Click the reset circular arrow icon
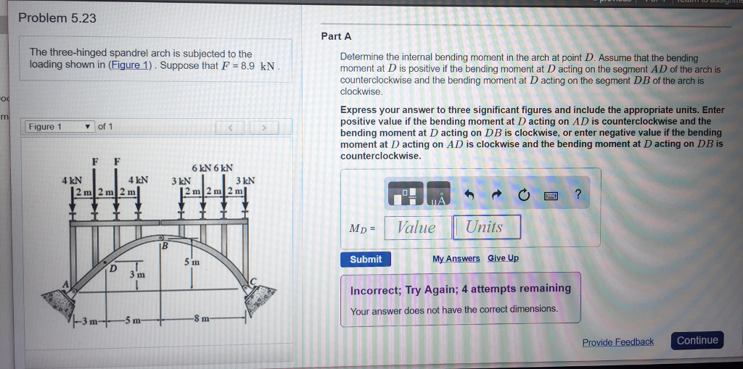Screen dimensions: 743x369 (x=523, y=195)
